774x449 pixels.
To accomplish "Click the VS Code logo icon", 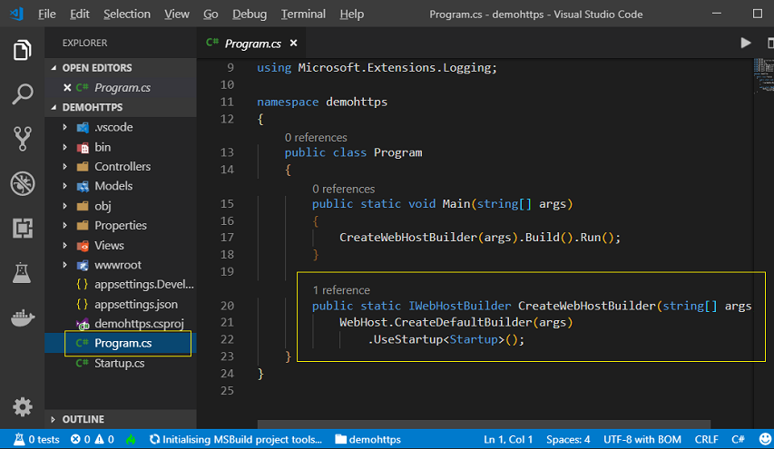I will (x=16, y=14).
